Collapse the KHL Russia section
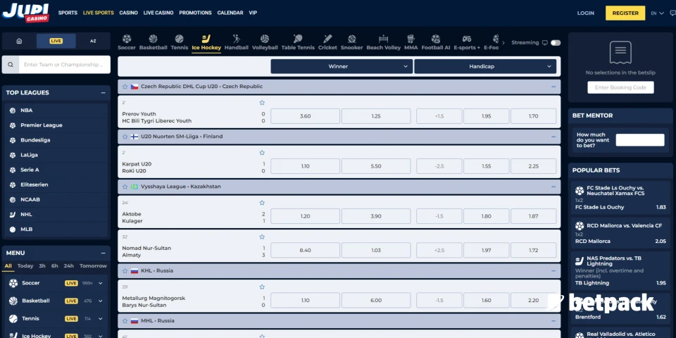The width and height of the screenshot is (676, 338). pos(553,270)
